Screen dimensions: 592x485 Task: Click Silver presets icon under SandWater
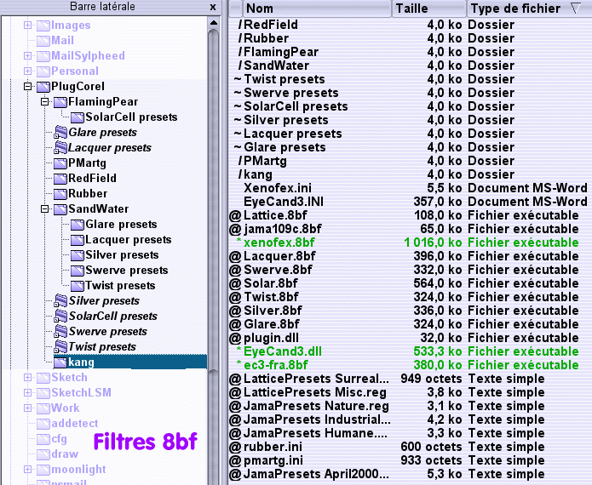point(78,255)
